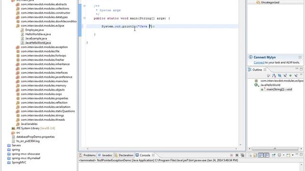305x171 pixels.
Task: Close the Console tab
Action: pyautogui.click(x=153, y=155)
